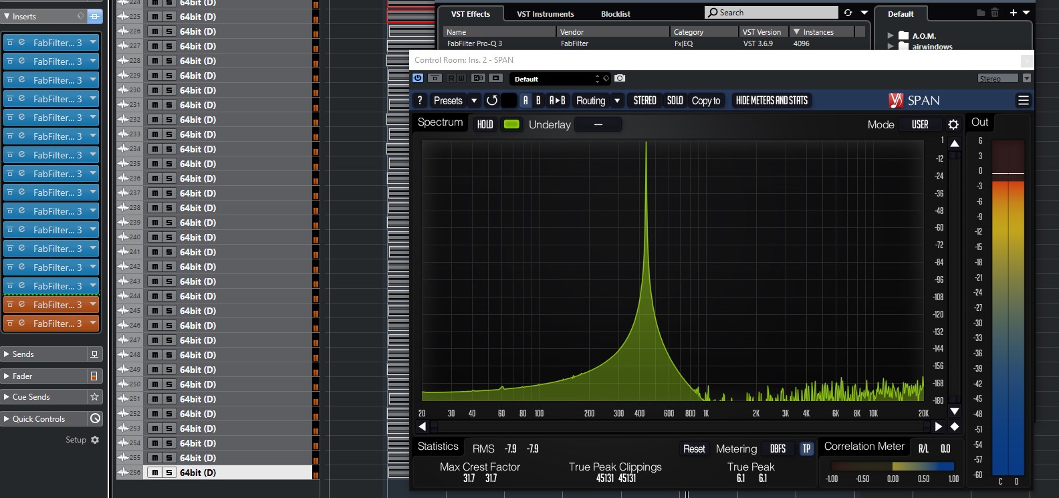The image size is (1059, 498).
Task: Select the Default collection tab
Action: [x=901, y=14]
